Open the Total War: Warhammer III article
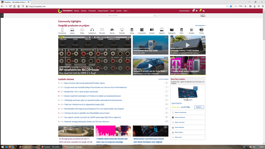 point(84,105)
